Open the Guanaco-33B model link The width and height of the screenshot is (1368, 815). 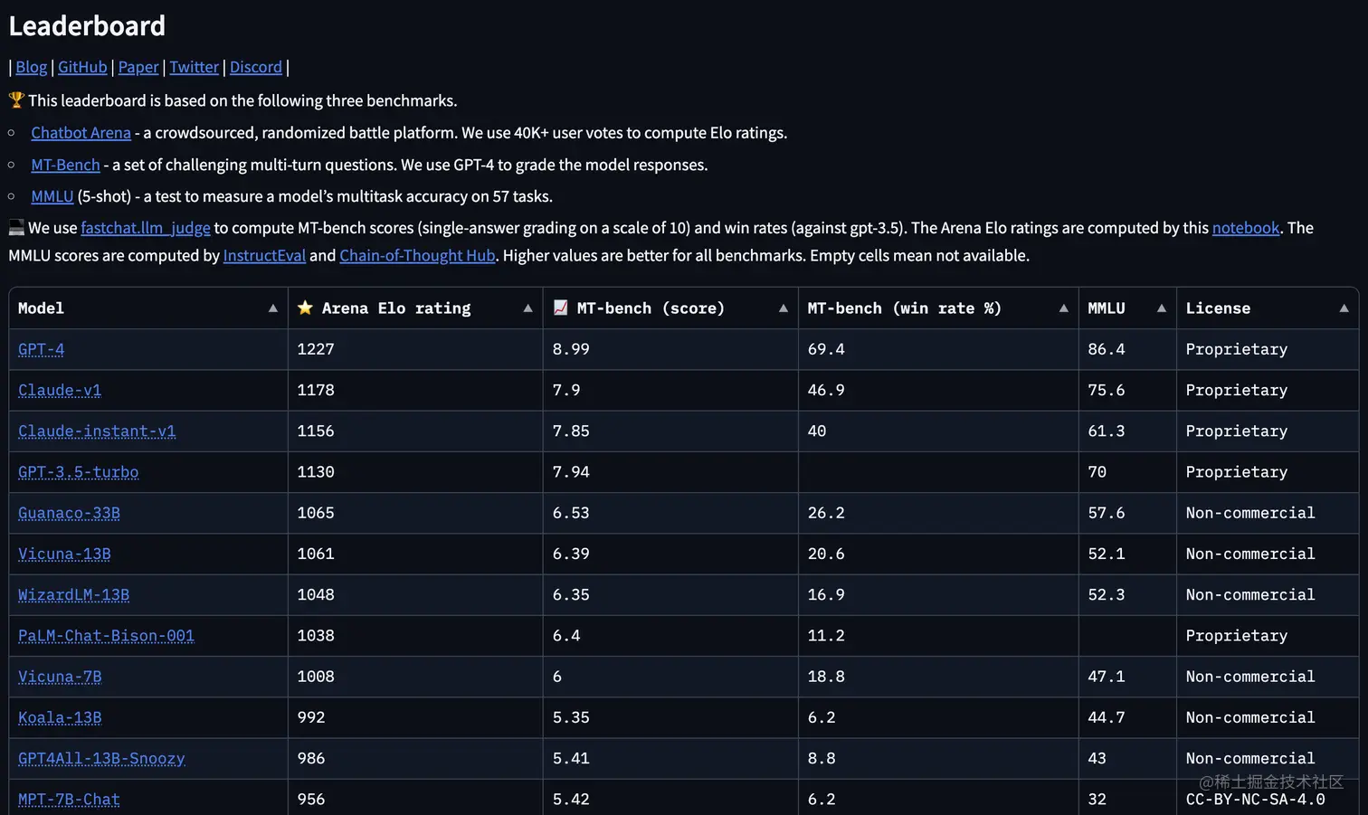69,513
